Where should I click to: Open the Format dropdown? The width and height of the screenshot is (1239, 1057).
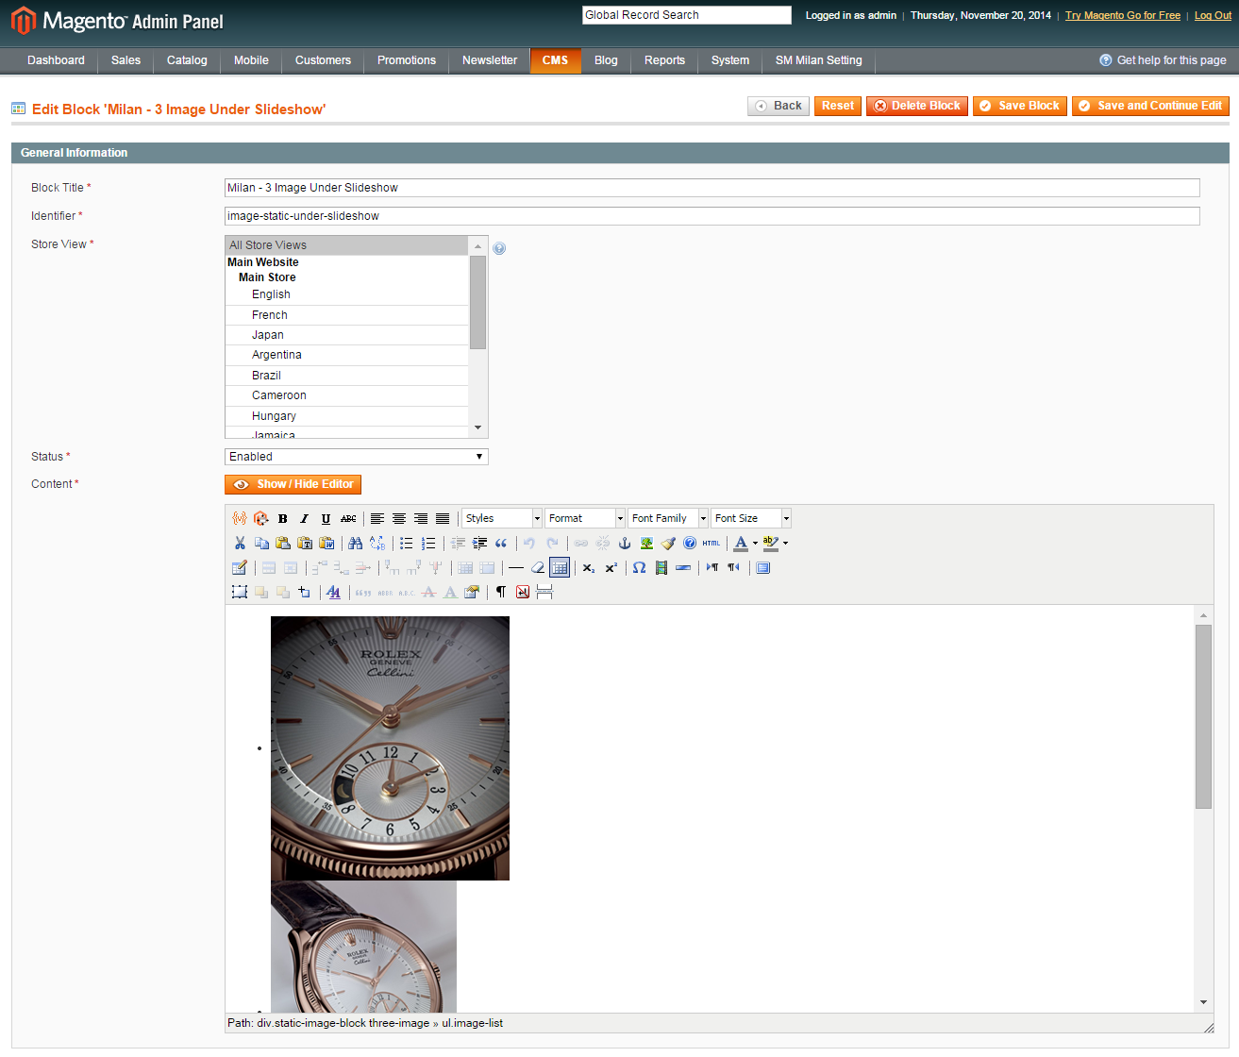[585, 518]
